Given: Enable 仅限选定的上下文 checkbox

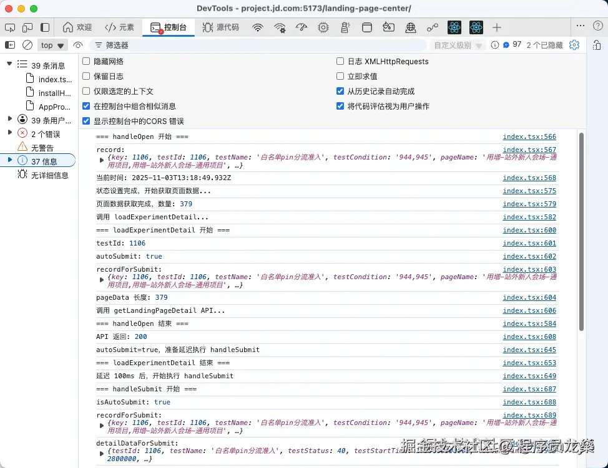Looking at the screenshot, I should (86, 91).
